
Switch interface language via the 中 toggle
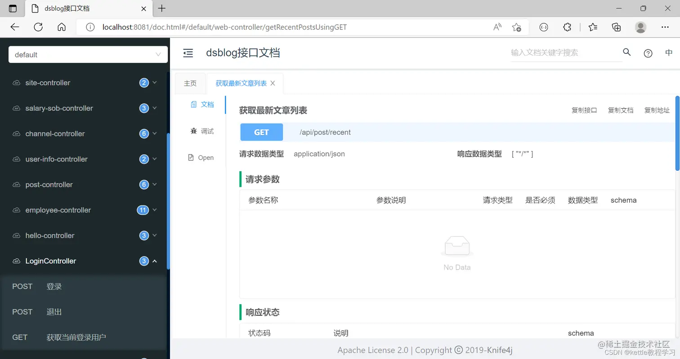pos(669,53)
